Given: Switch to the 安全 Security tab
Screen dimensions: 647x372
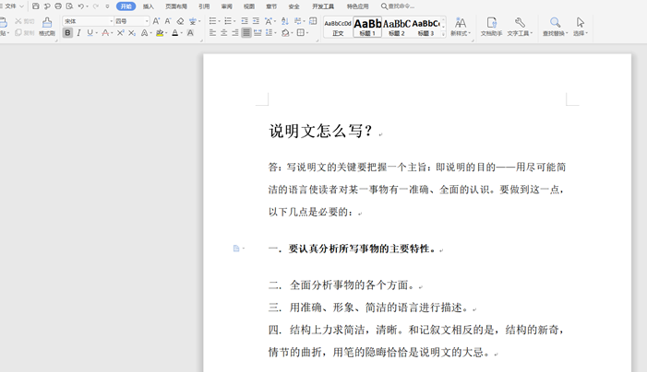Looking at the screenshot, I should tap(294, 6).
